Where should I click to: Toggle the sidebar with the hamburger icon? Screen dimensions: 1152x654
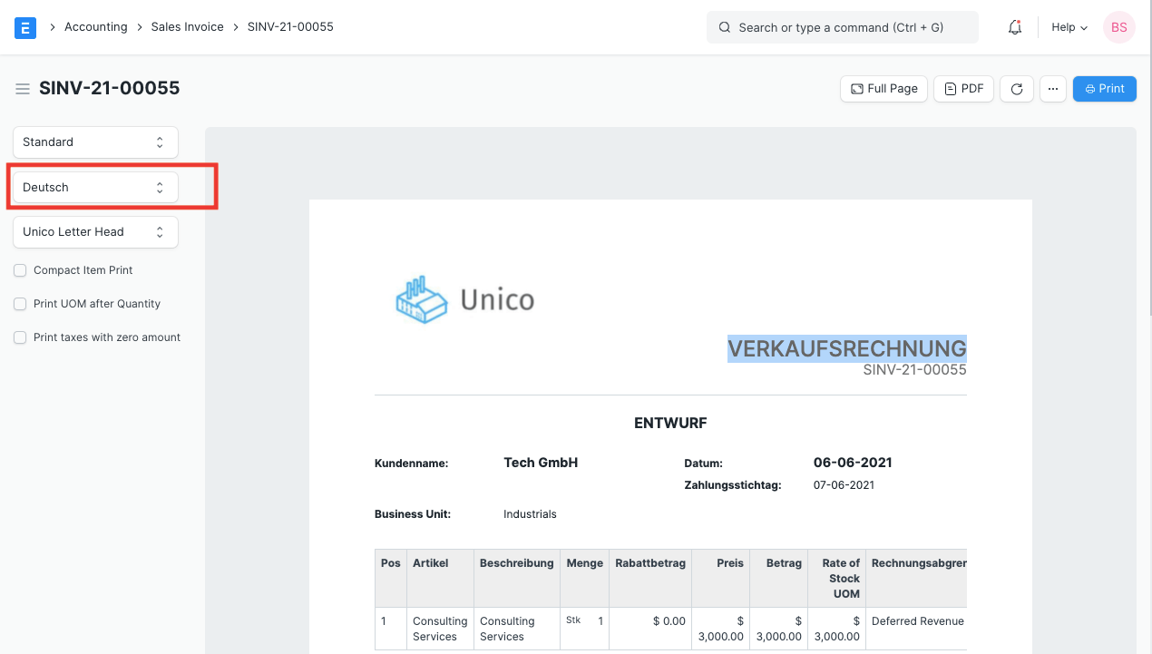pos(22,88)
